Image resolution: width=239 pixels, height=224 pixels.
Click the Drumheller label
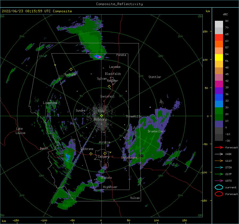156,131
